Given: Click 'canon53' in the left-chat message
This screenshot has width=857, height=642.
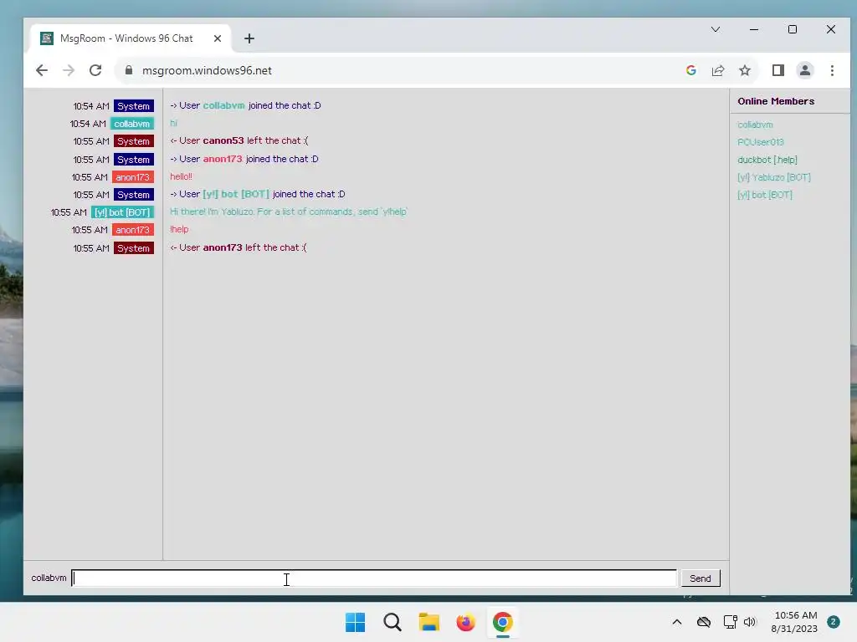Looking at the screenshot, I should (223, 140).
